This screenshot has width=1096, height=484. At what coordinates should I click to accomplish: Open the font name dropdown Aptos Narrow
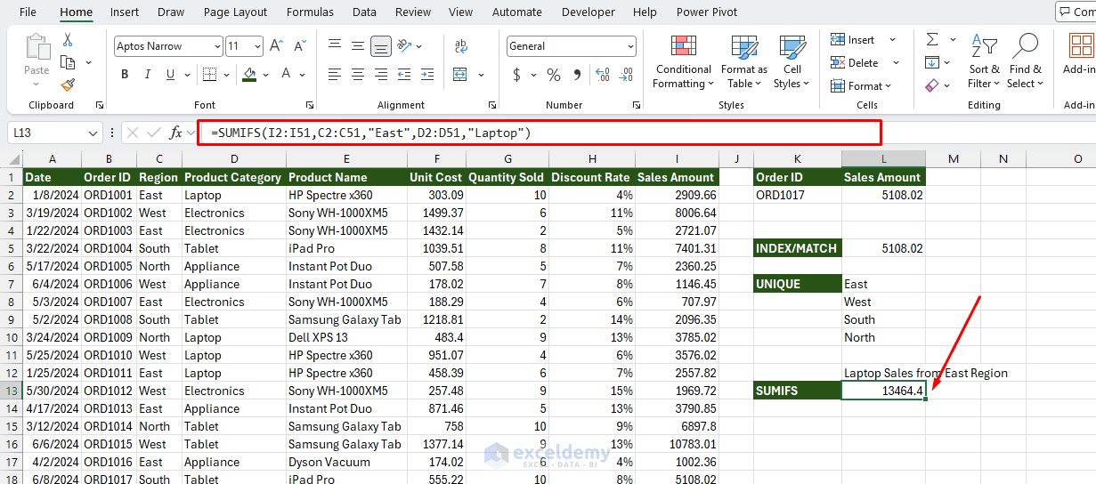point(217,46)
